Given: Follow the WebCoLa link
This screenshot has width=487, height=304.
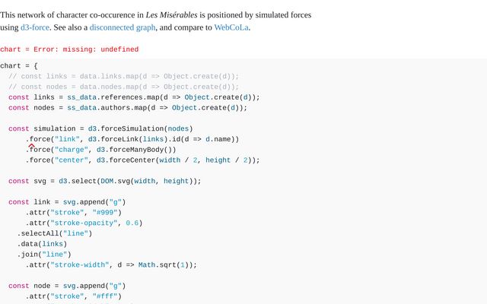Looking at the screenshot, I should (x=231, y=27).
